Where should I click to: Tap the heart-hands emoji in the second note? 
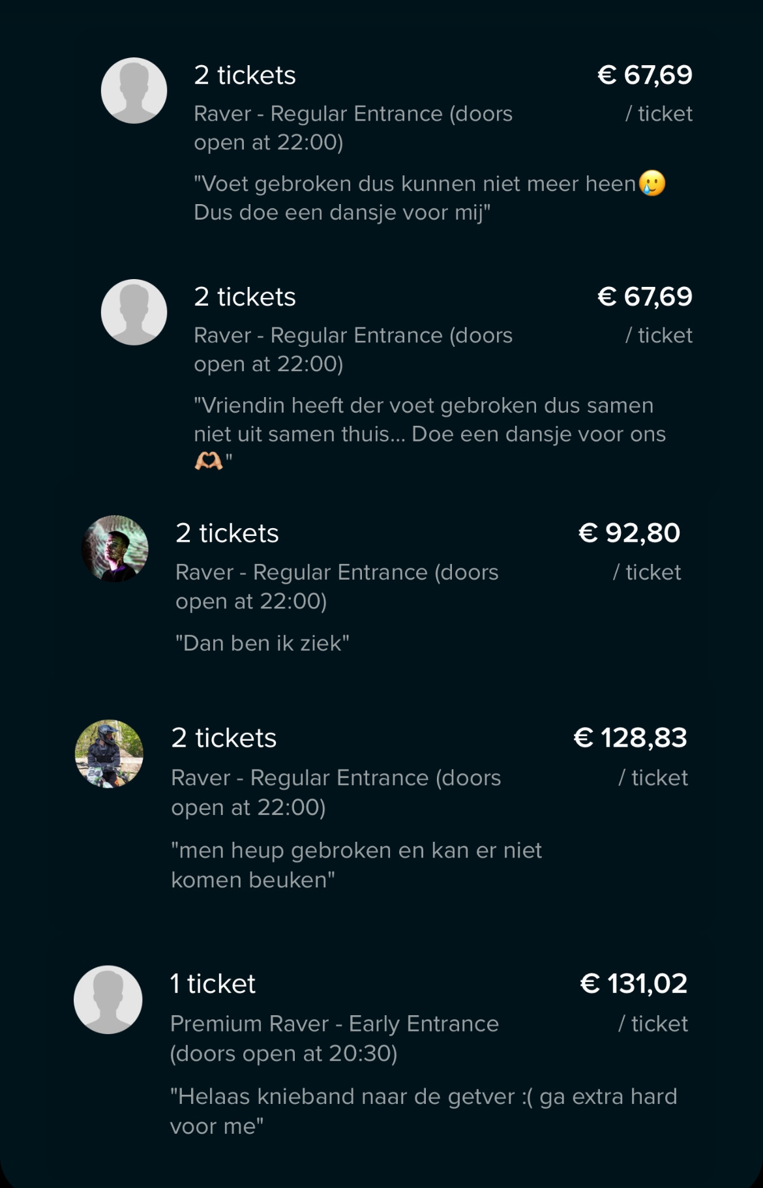209,462
